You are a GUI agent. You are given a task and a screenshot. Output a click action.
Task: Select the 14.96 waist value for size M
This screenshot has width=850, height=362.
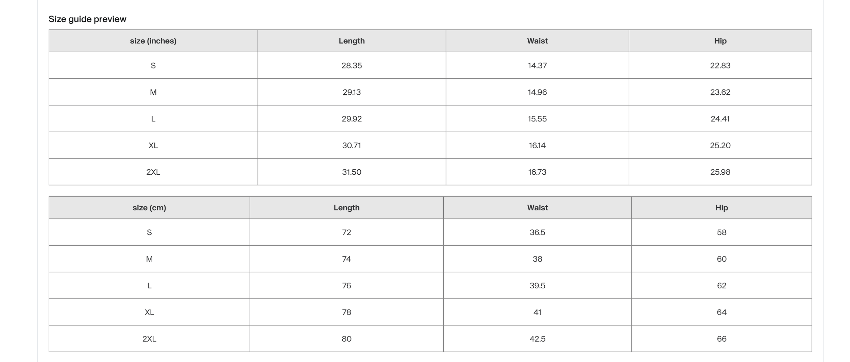click(x=537, y=92)
